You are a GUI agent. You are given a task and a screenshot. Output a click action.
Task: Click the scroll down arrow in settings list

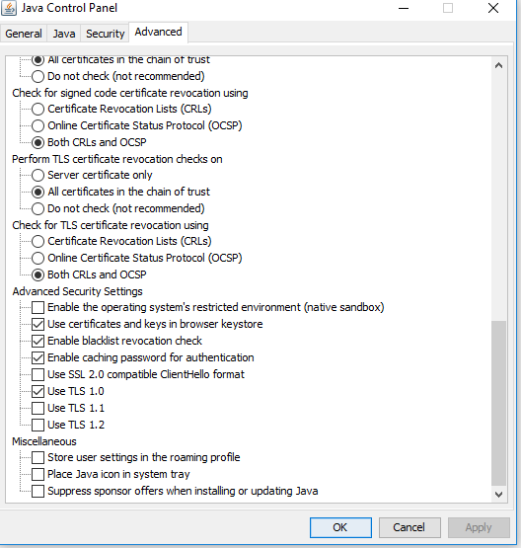pos(498,494)
